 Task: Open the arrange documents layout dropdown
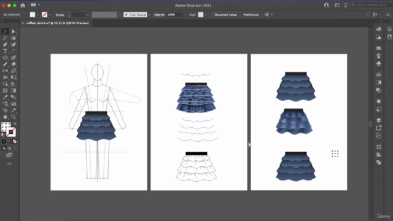click(36, 5)
